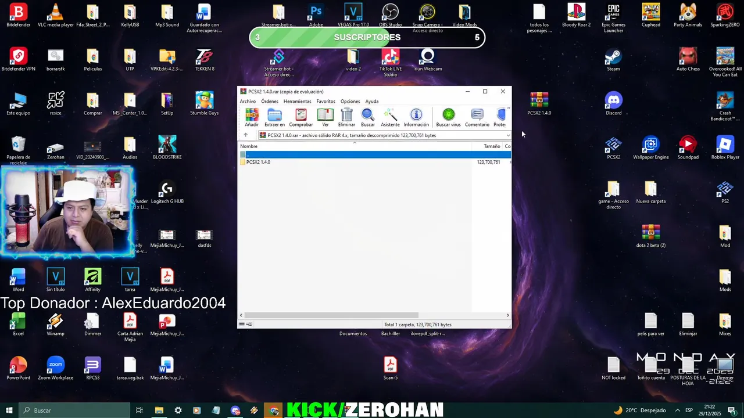
Task: Show hidden system tray icons
Action: (x=677, y=410)
